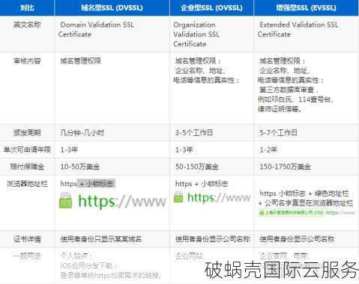Click the "颁发周期" row label
Image resolution: width=359 pixels, height=284 pixels.
(x=27, y=132)
